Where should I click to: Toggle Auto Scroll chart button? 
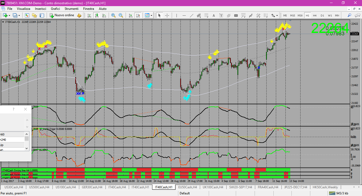tap(130, 15)
